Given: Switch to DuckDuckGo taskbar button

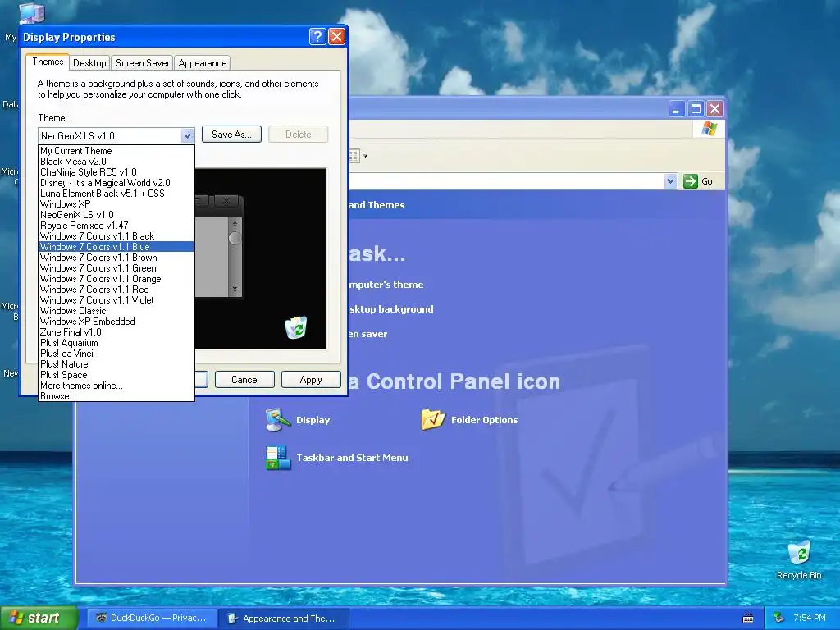Looking at the screenshot, I should (151, 619).
